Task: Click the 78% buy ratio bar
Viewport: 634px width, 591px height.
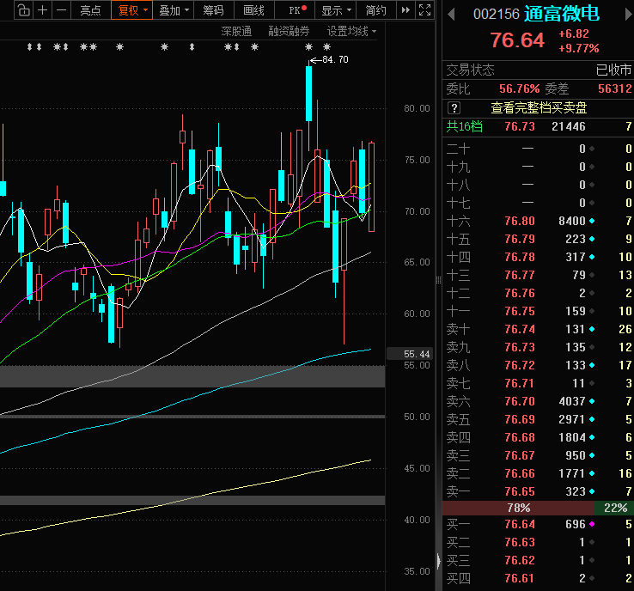Action: [518, 509]
